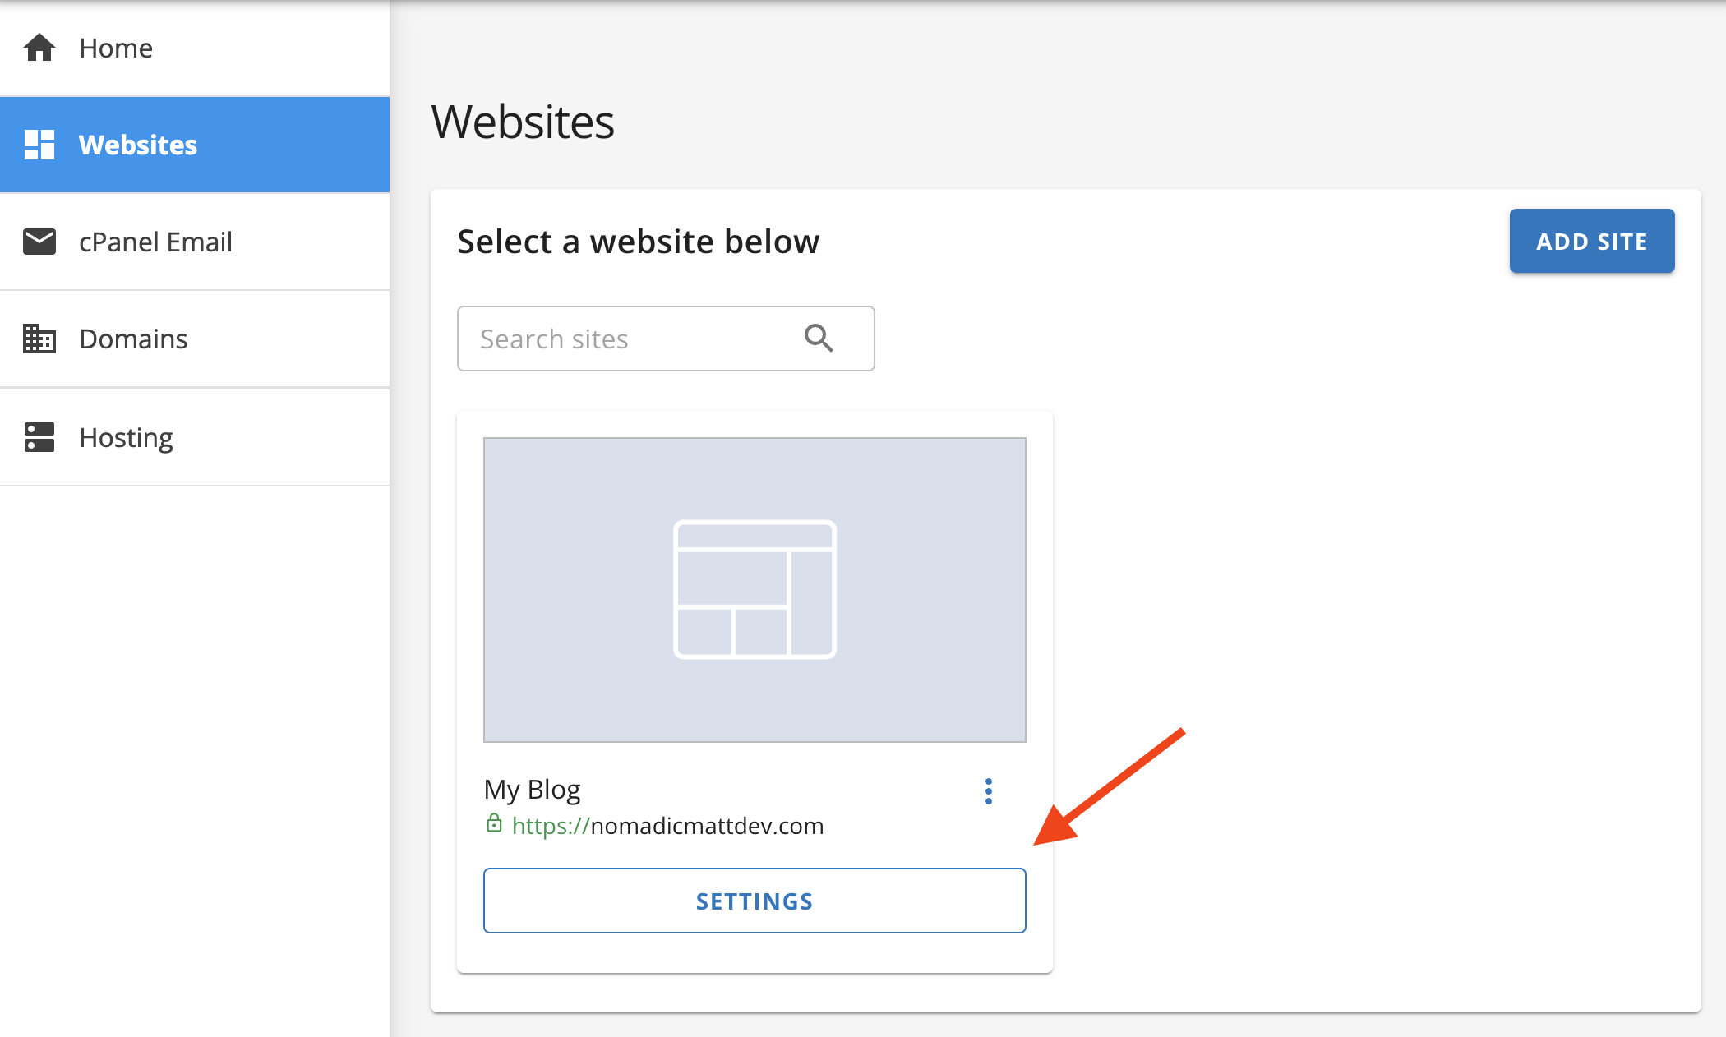This screenshot has height=1037, width=1726.
Task: Click the ADD SITE button
Action: click(x=1591, y=241)
